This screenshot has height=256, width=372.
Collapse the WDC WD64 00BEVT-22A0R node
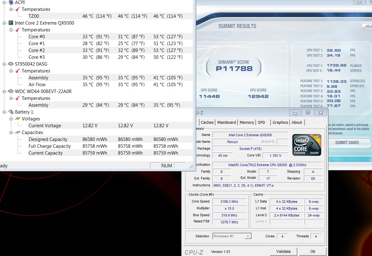pos(4,91)
